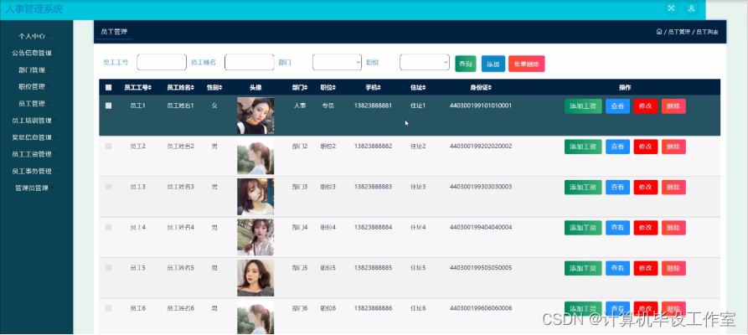
Task: Expand 员工培训管理 sidebar menu
Action: click(x=34, y=121)
